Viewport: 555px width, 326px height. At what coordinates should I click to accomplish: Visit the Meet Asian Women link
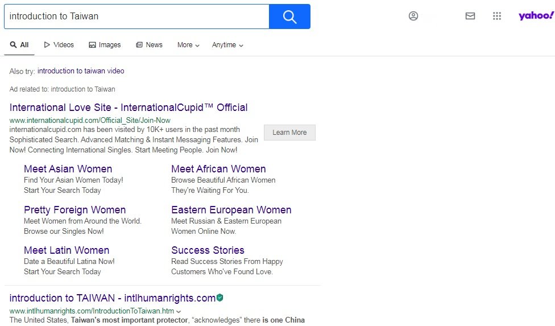point(68,169)
